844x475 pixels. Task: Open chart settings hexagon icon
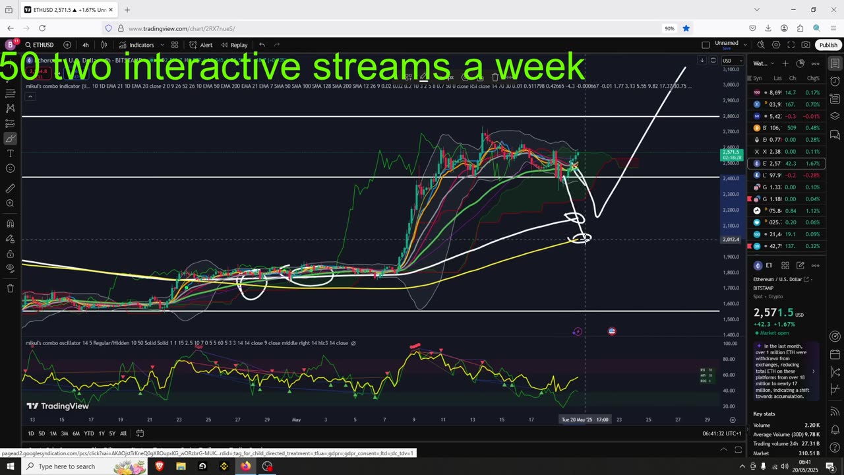pos(776,45)
